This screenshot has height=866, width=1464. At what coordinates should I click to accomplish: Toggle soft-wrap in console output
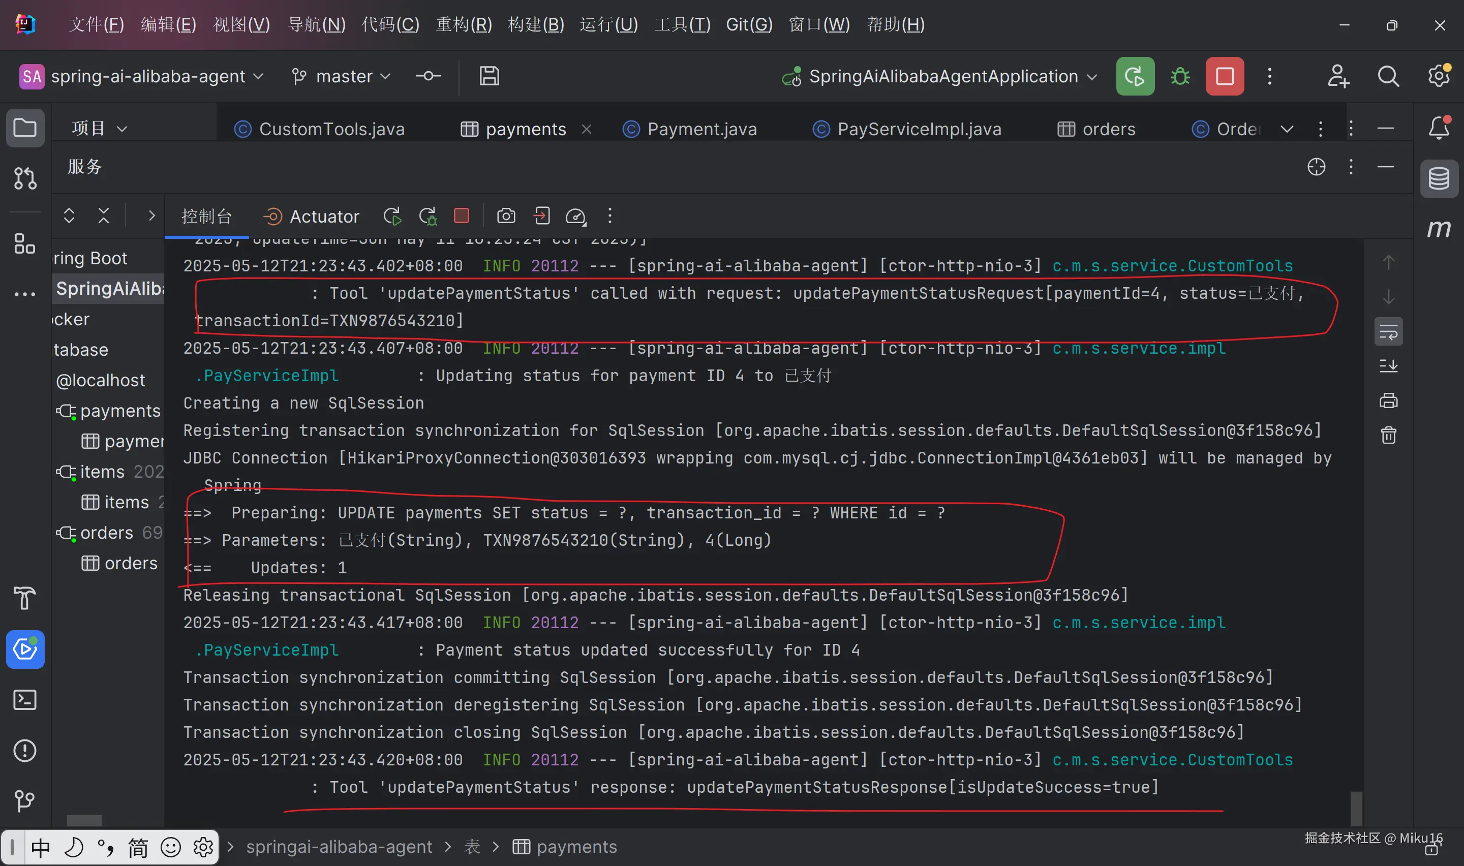pos(1389,331)
